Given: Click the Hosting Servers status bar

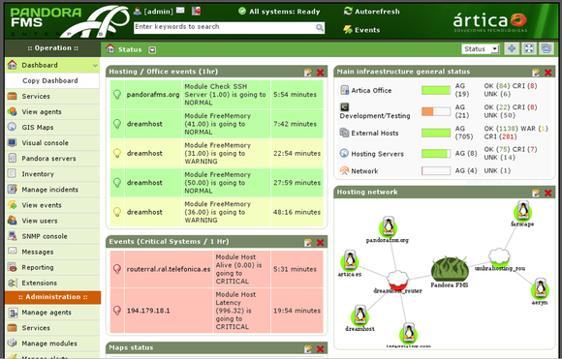Looking at the screenshot, I should pyautogui.click(x=436, y=154).
